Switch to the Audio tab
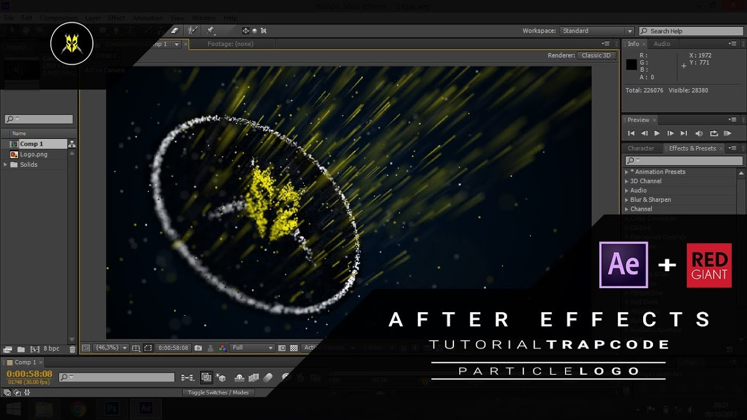 point(662,44)
